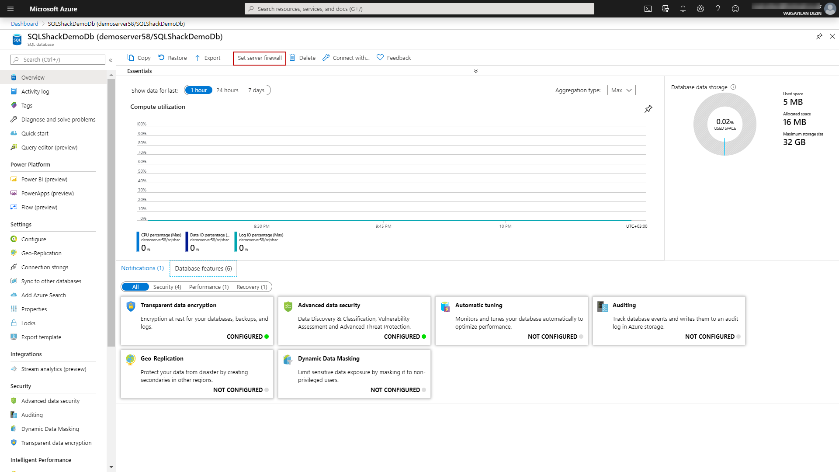Filter features by Security (4)
The width and height of the screenshot is (839, 472).
pos(167,287)
